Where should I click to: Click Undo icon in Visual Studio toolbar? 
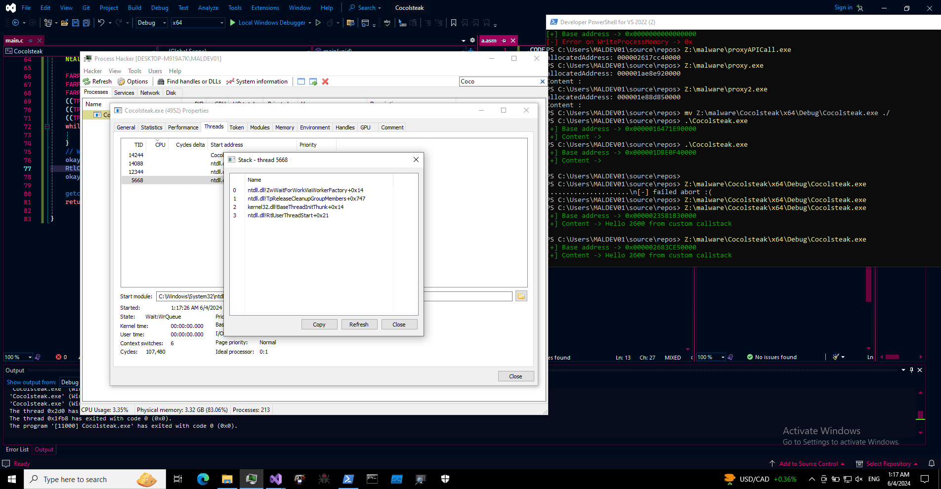click(101, 23)
